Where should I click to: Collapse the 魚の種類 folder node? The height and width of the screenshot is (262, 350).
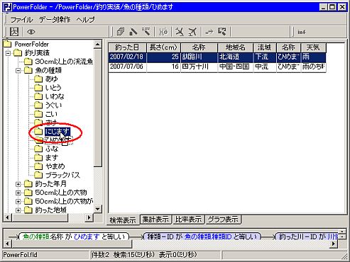(x=18, y=70)
